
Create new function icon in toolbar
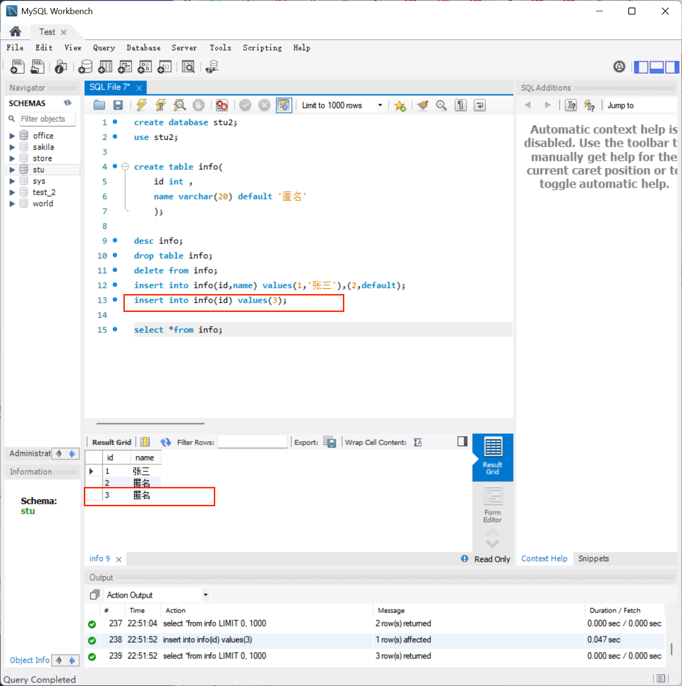click(x=164, y=67)
